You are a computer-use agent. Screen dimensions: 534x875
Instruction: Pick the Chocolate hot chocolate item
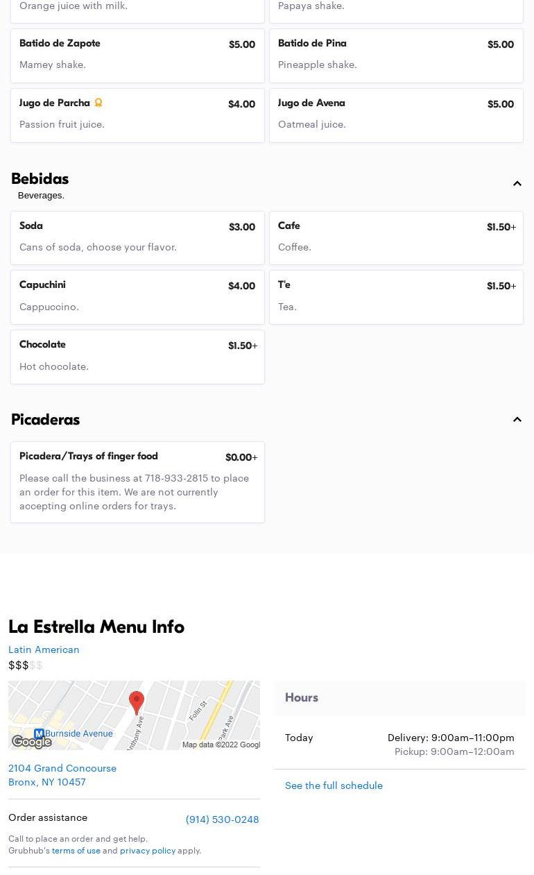click(x=137, y=357)
